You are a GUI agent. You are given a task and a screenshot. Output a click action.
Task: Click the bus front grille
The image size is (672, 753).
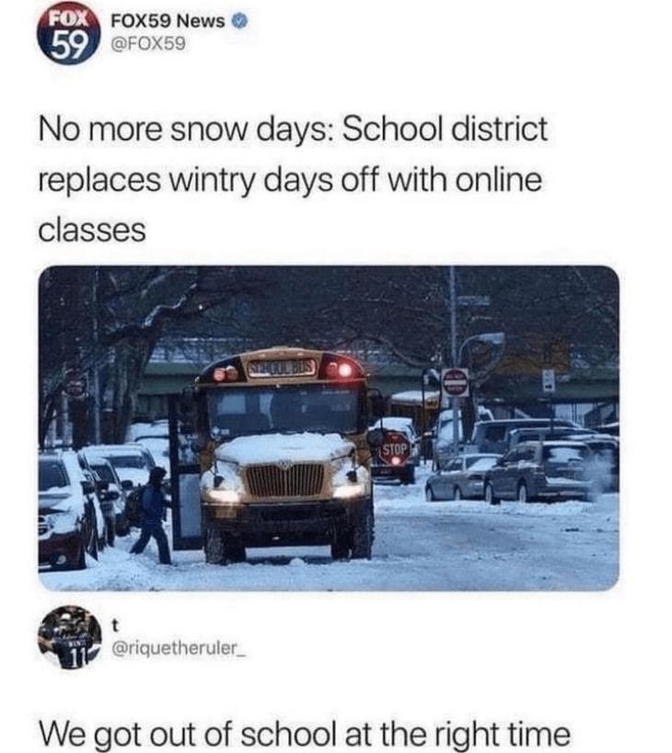point(285,480)
